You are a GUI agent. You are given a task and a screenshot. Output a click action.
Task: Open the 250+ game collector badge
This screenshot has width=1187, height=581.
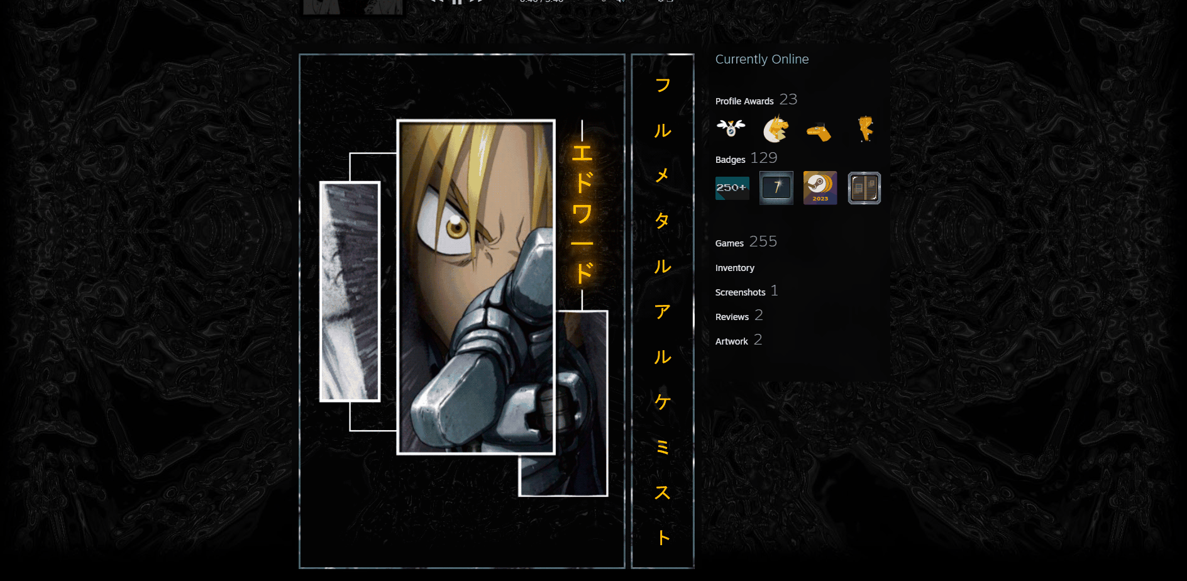click(732, 188)
